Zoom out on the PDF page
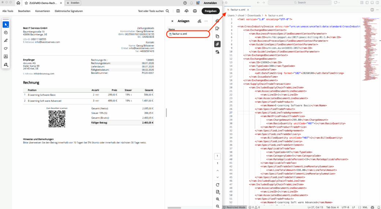The height and width of the screenshot is (209, 381). click(x=218, y=206)
